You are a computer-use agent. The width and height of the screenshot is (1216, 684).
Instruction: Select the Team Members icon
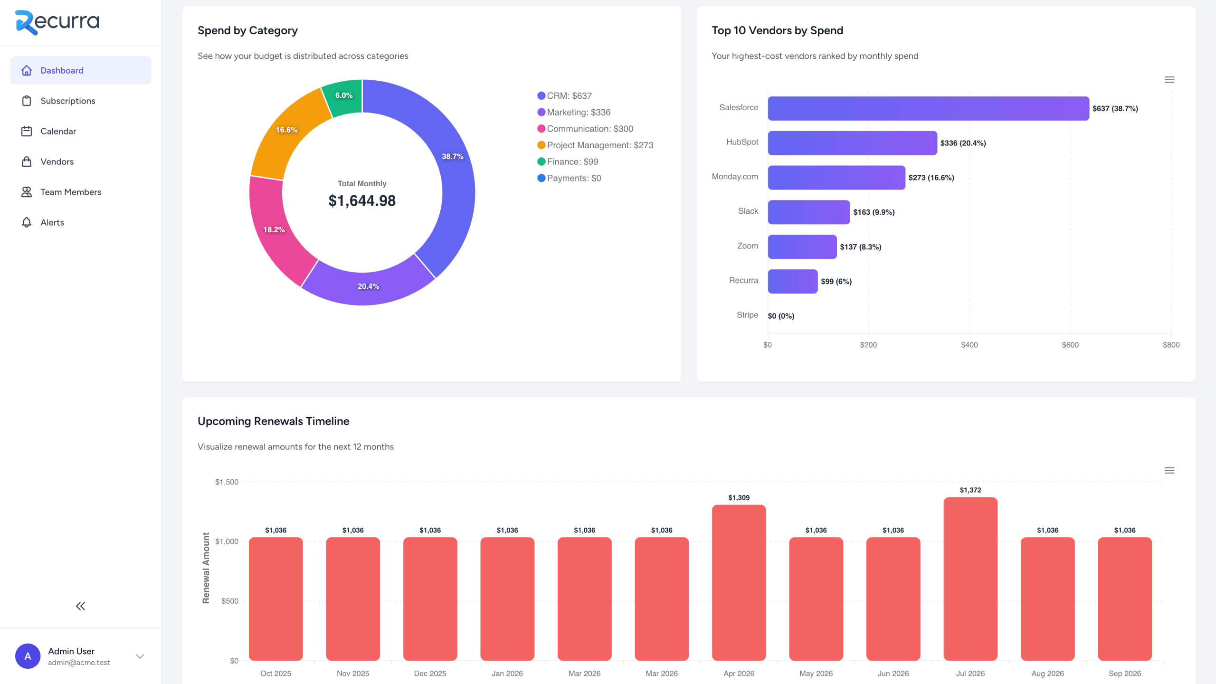[x=27, y=191]
